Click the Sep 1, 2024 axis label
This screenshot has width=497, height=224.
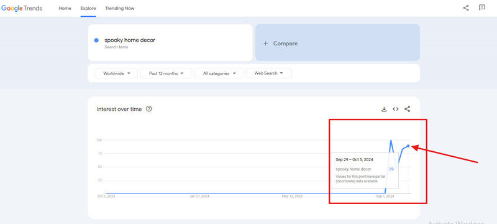pos(385,197)
